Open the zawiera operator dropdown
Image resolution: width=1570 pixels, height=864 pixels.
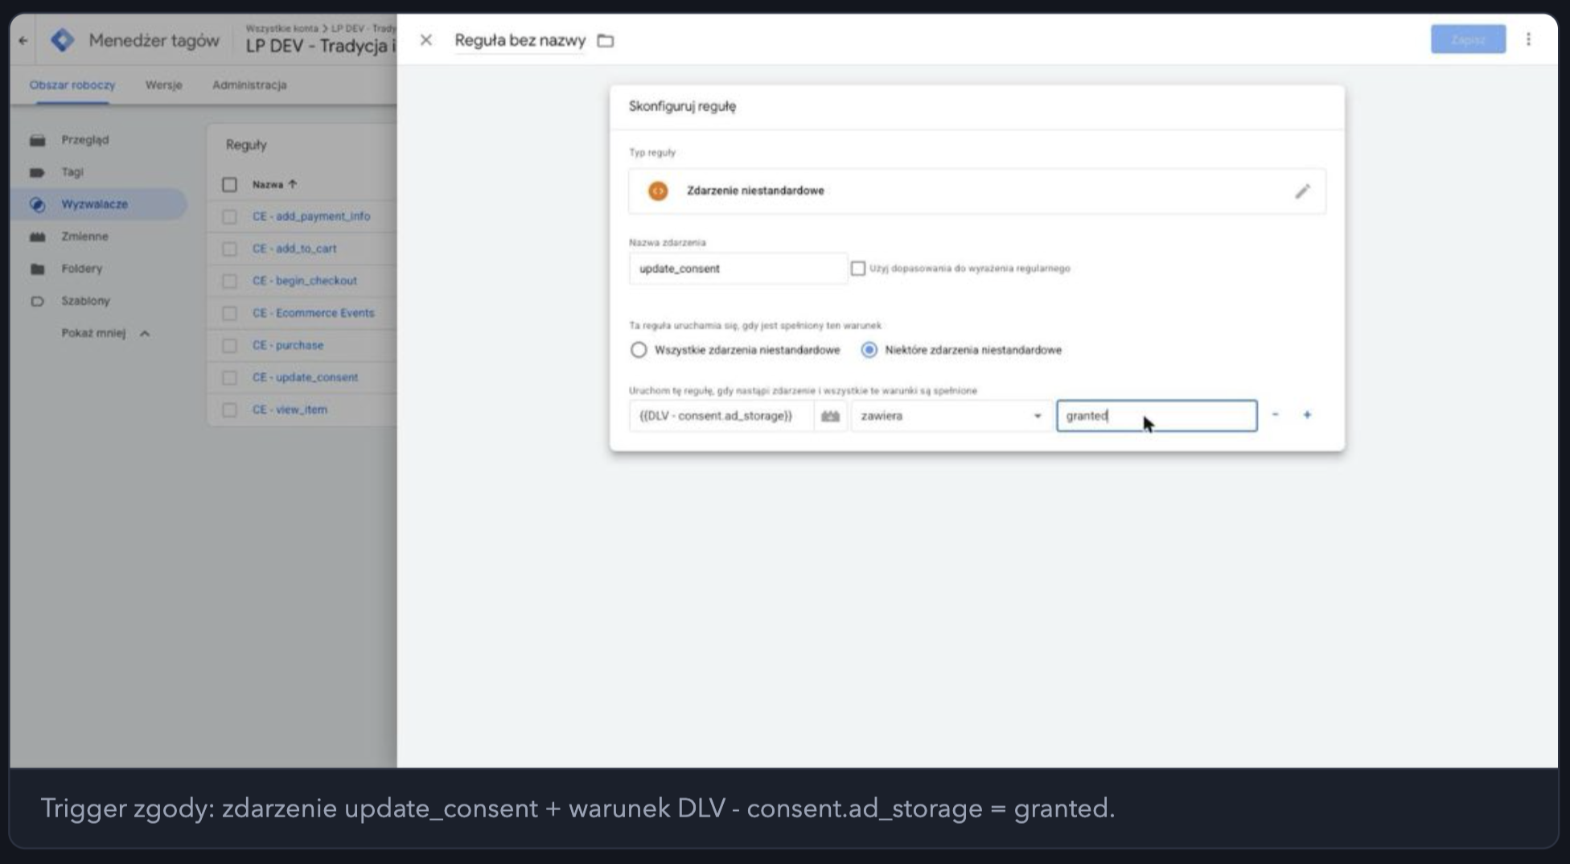point(951,416)
